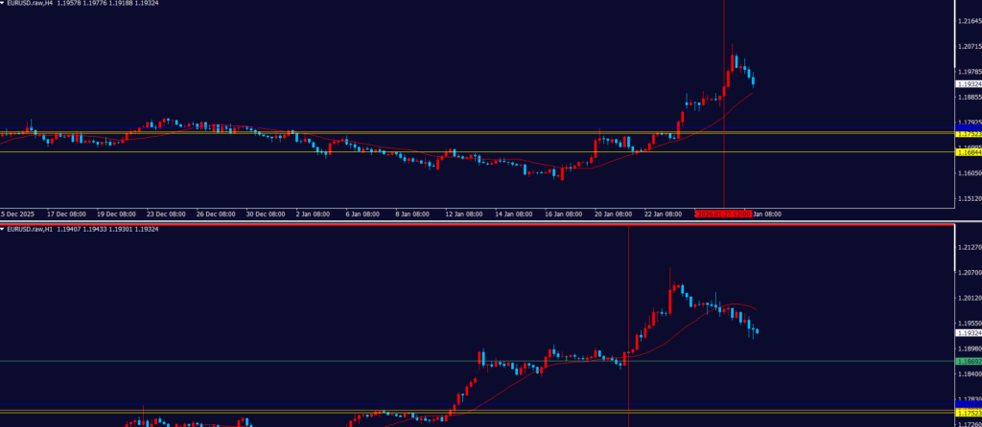Click the white 1.19324 price tag on H4

968,84
